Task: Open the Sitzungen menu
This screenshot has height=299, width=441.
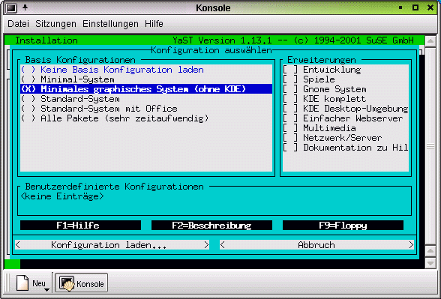Action: [55, 24]
